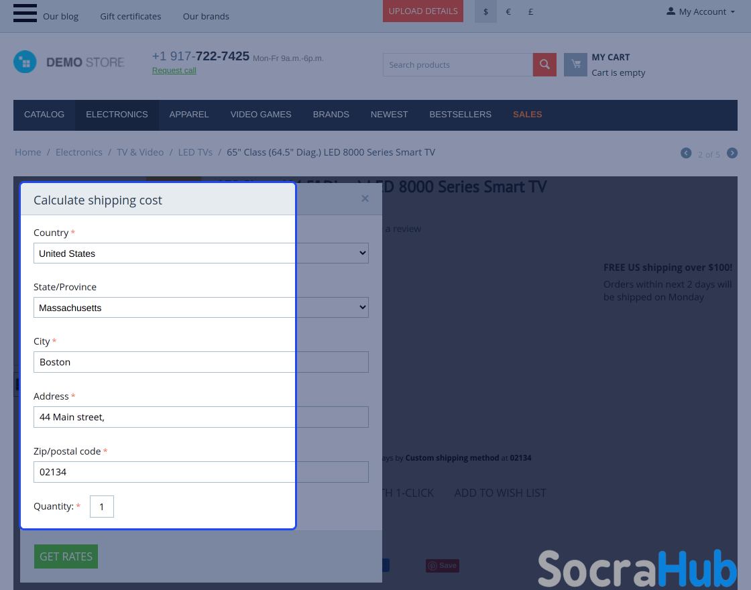Go to Electronics breadcrumb
Image resolution: width=751 pixels, height=590 pixels.
79,152
